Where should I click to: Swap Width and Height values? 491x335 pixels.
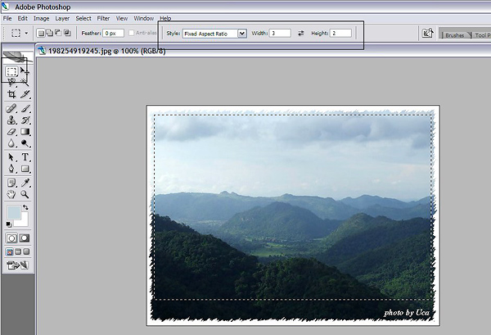[x=300, y=34]
